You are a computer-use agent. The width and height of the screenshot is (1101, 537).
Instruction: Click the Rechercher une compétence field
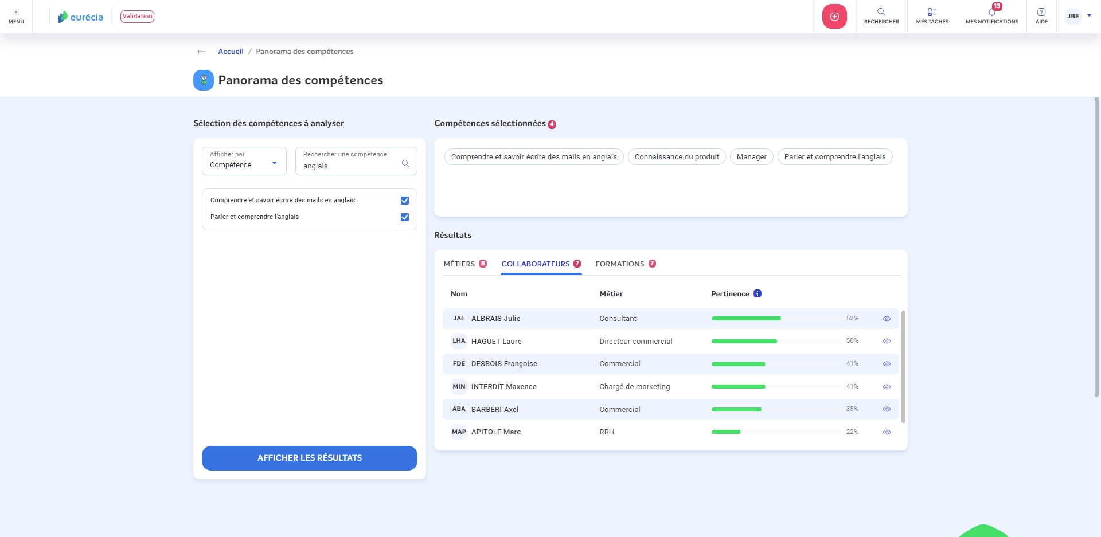[356, 161]
